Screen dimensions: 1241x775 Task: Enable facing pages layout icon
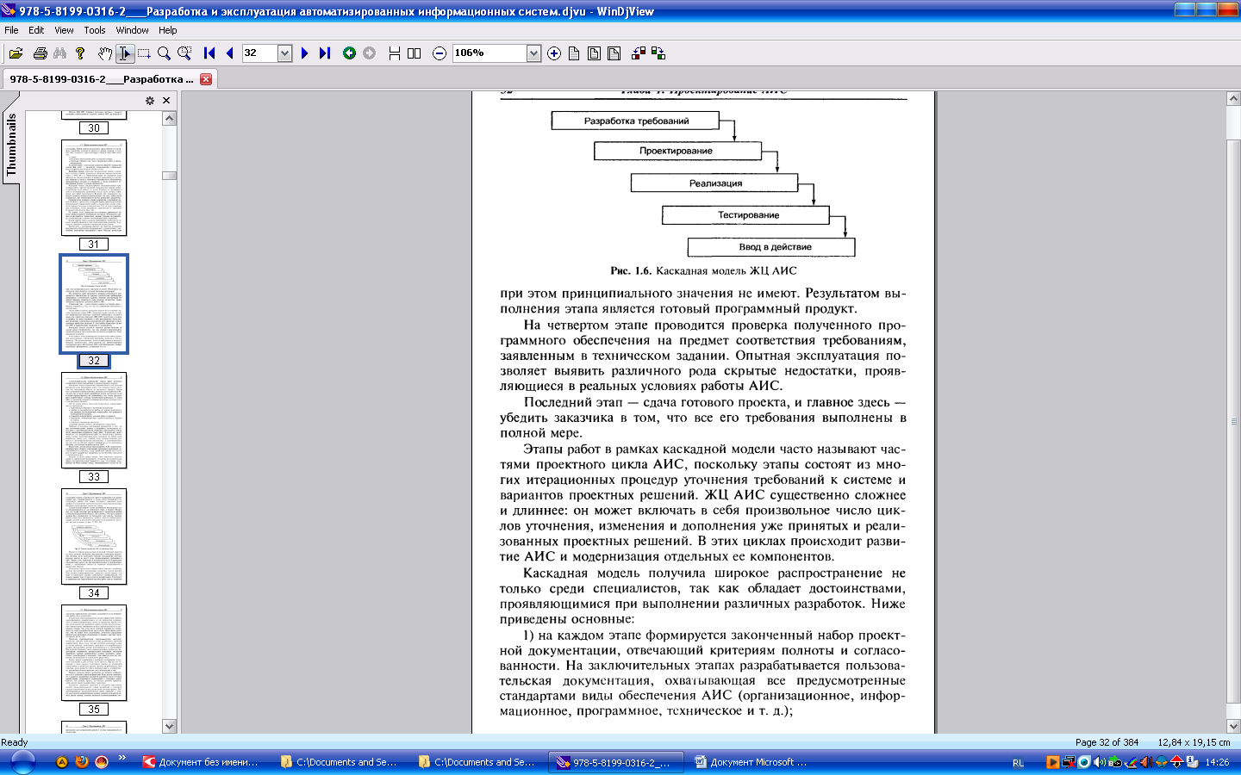click(x=414, y=53)
